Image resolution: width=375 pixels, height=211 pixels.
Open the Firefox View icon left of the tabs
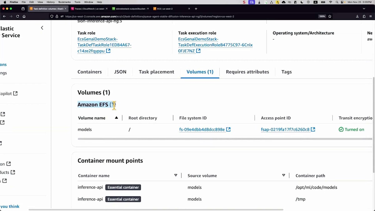[x=23, y=9]
